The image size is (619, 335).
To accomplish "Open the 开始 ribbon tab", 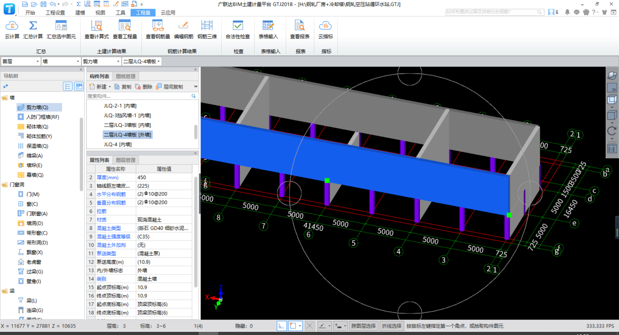I will (30, 13).
